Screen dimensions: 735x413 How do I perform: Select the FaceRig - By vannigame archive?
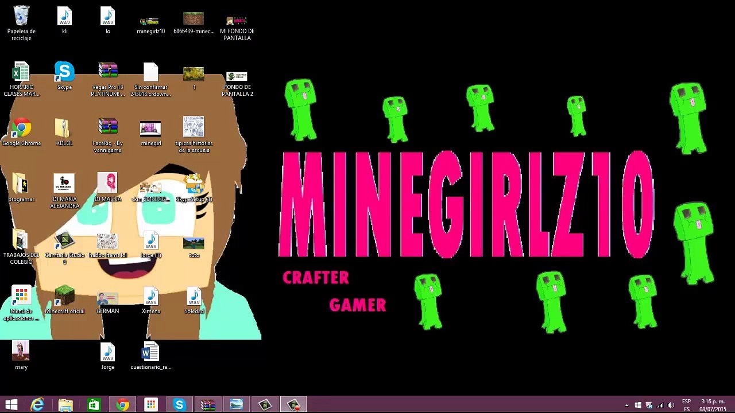[x=107, y=135]
